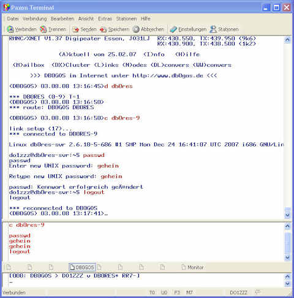The width and height of the screenshot is (294, 298).
Task: Click the '(A)ktuell vom 25.02.07' line
Action: pyautogui.click(x=129, y=55)
